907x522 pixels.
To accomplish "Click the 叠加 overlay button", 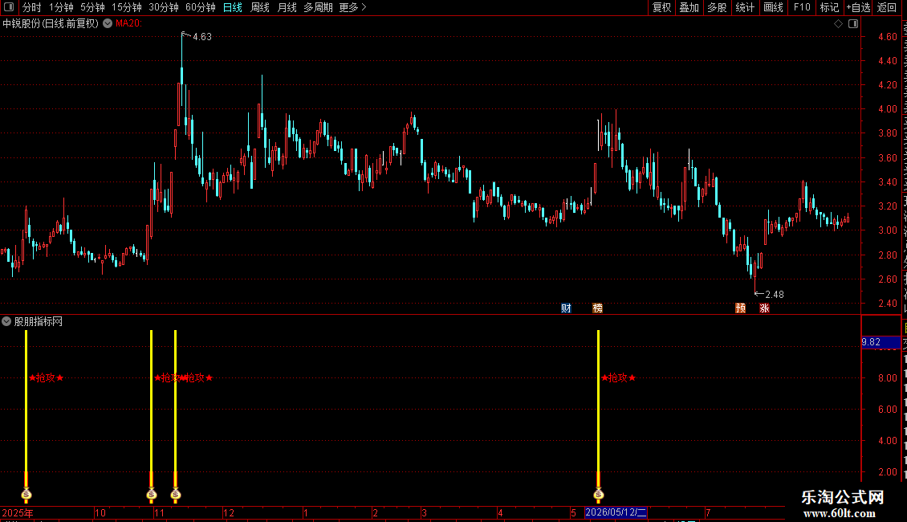I will coord(689,7).
